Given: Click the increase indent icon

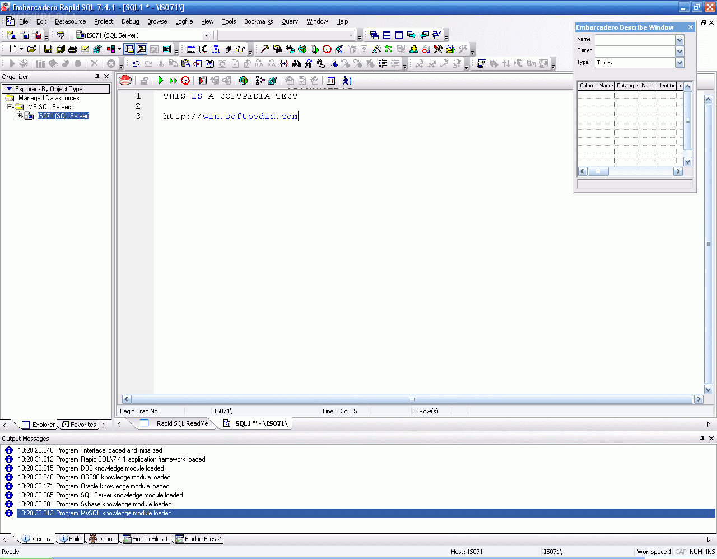Looking at the screenshot, I should click(383, 64).
